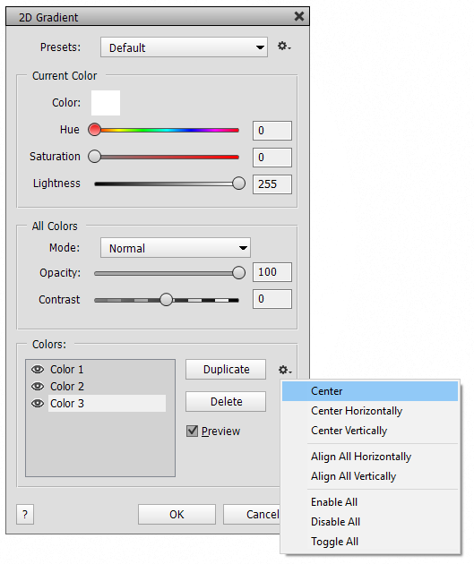Hide Color 3 with the eye icon
This screenshot has width=474, height=564.
click(x=38, y=403)
